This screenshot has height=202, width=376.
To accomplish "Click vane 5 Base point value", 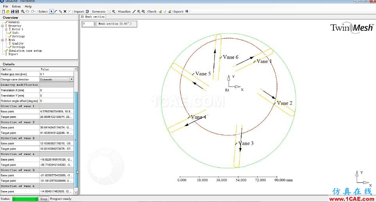I will point(56,175).
